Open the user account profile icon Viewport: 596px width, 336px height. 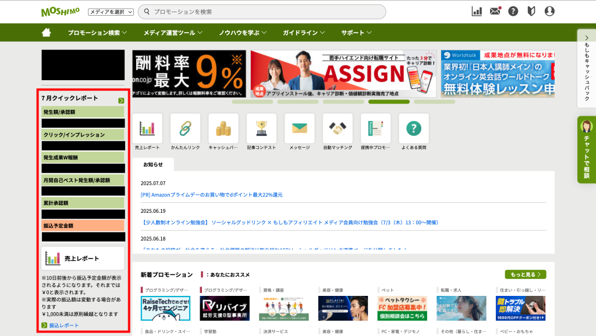click(549, 11)
